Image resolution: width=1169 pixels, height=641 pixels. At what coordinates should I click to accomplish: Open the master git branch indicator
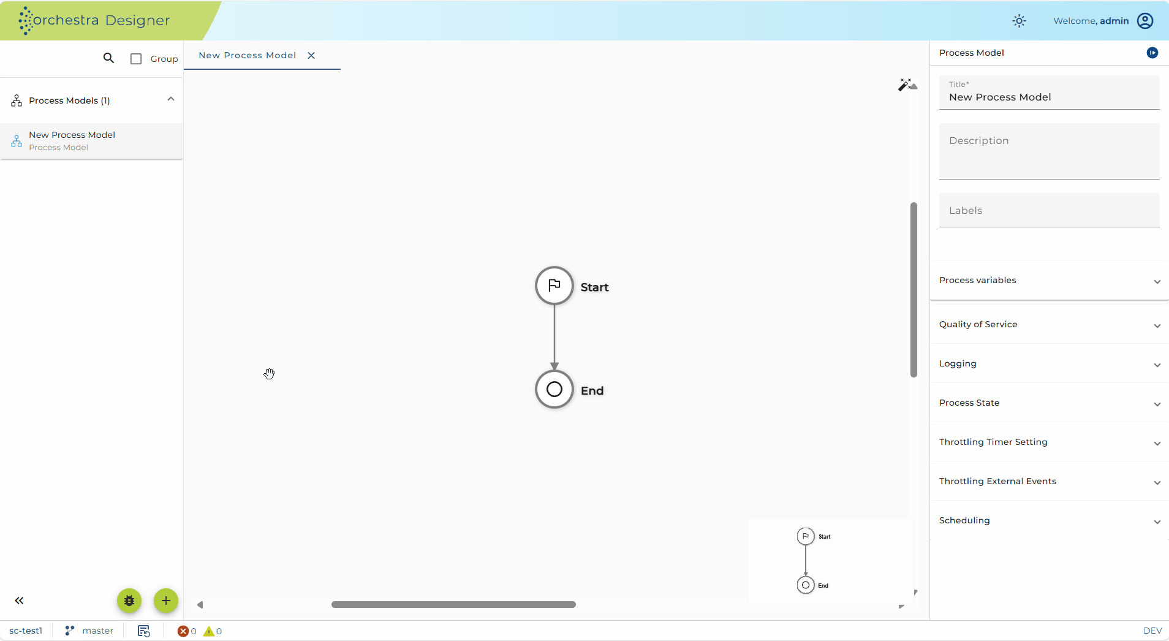(89, 631)
